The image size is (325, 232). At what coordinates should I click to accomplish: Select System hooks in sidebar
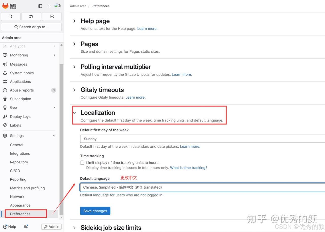click(22, 73)
